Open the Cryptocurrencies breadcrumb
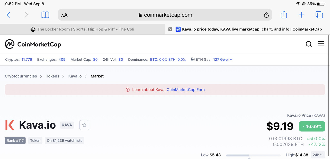 (21, 76)
